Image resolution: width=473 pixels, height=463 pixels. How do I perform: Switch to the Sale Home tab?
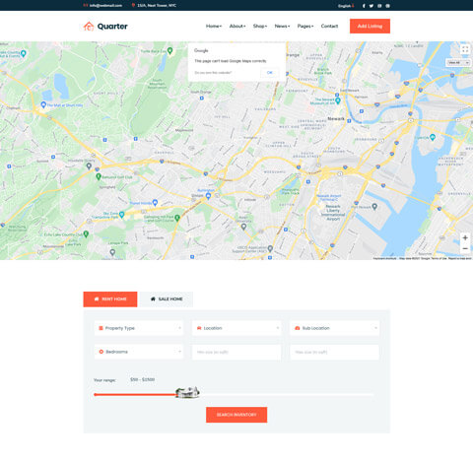(167, 299)
